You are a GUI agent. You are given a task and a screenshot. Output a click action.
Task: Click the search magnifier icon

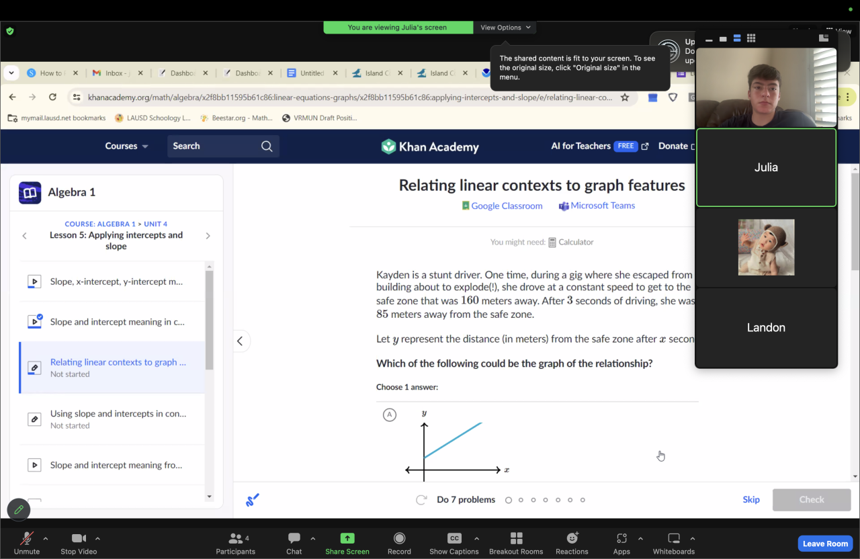click(267, 146)
